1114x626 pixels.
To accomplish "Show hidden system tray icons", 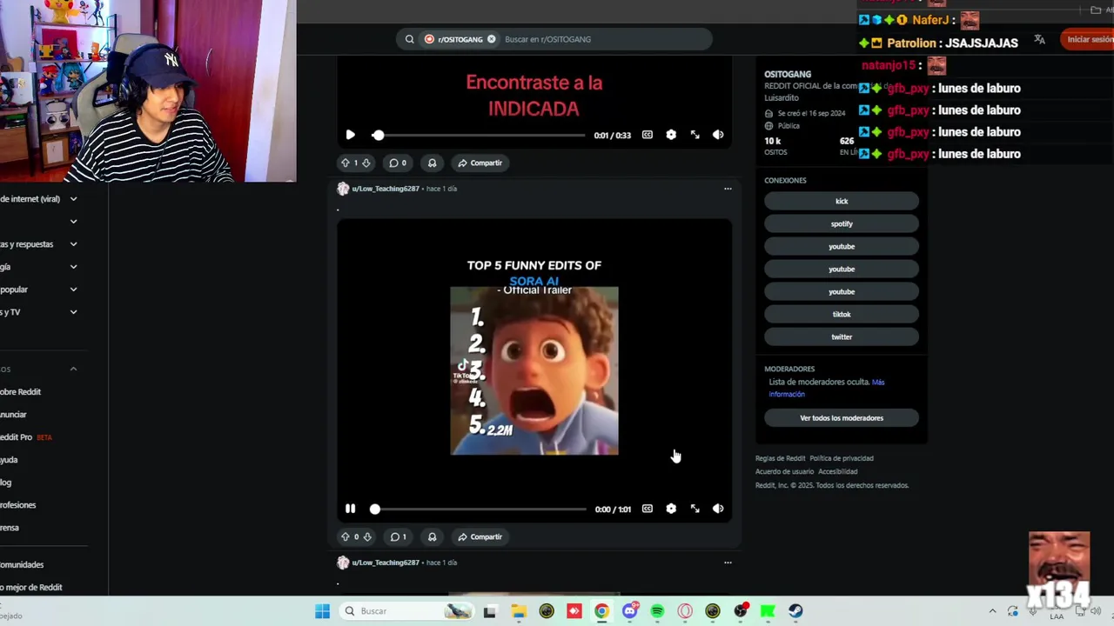I will (x=992, y=611).
